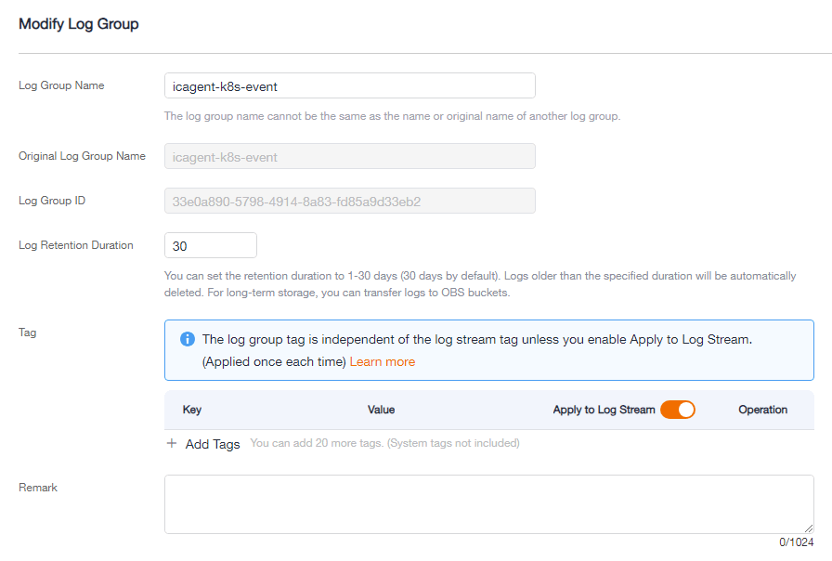The image size is (832, 561).
Task: Click the plus icon beside Add Tags
Action: coord(172,443)
